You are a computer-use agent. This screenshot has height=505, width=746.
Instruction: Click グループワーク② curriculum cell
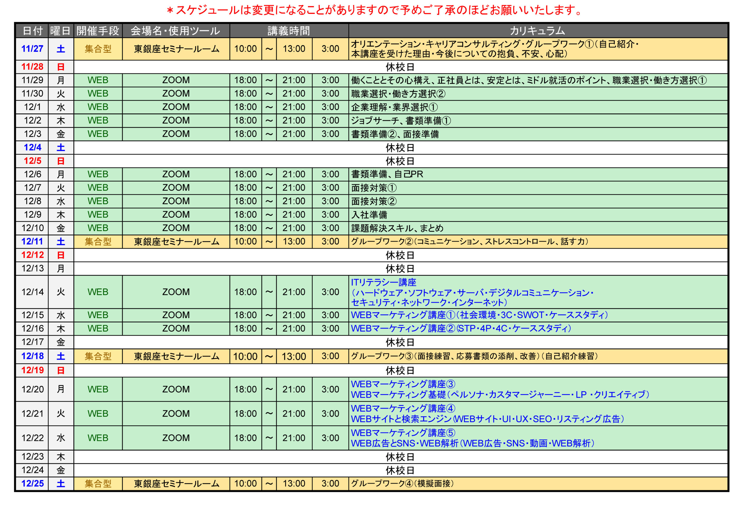[x=538, y=242]
